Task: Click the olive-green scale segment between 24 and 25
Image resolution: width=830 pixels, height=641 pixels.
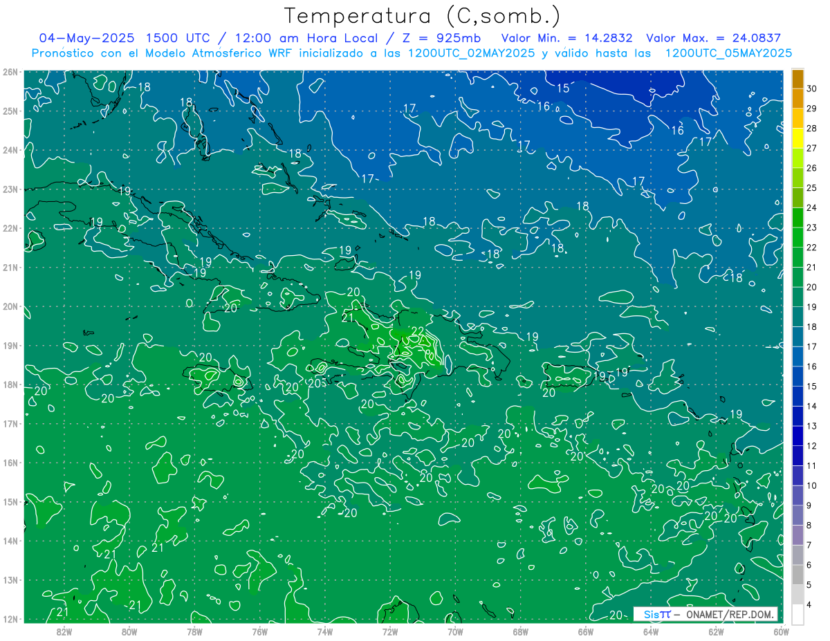Action: click(x=797, y=198)
